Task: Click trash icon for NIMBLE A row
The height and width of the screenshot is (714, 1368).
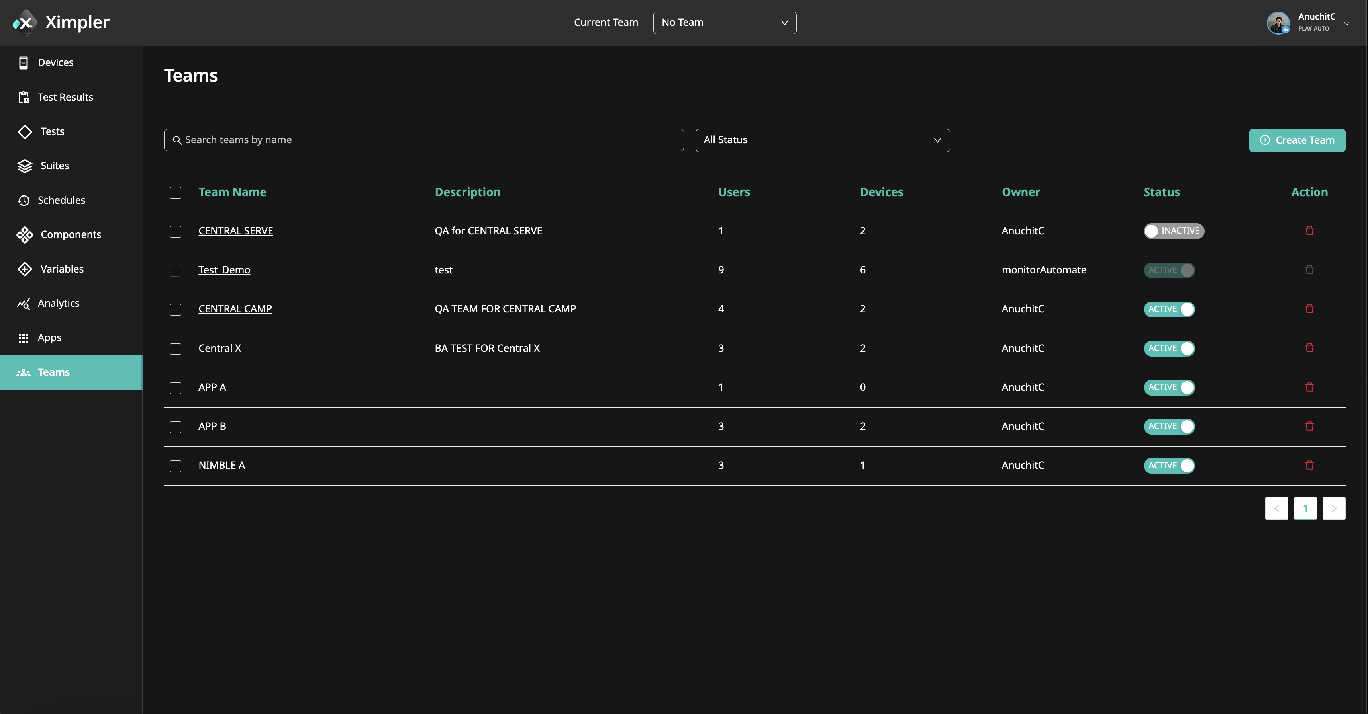Action: (x=1309, y=465)
